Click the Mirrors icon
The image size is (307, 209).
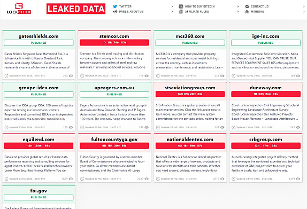click(247, 12)
